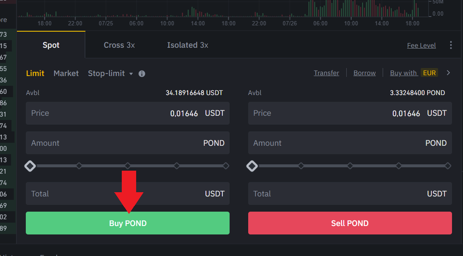Choose the Limit order type
The height and width of the screenshot is (256, 463).
pyautogui.click(x=35, y=74)
